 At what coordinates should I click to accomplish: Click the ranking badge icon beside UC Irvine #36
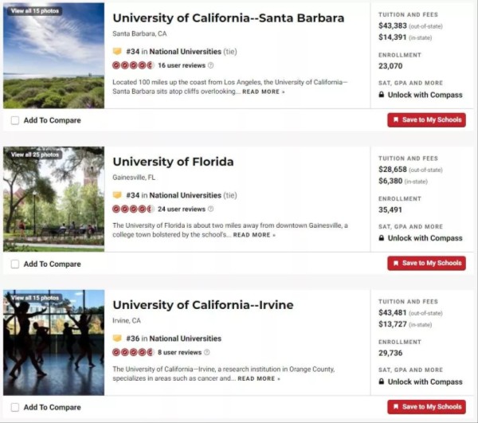click(117, 339)
